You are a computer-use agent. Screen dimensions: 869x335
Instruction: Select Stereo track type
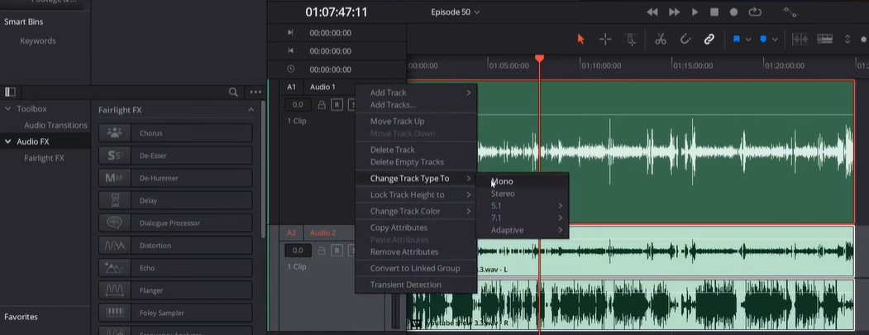[523, 194]
